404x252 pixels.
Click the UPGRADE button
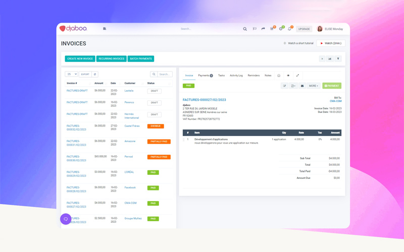click(x=304, y=29)
